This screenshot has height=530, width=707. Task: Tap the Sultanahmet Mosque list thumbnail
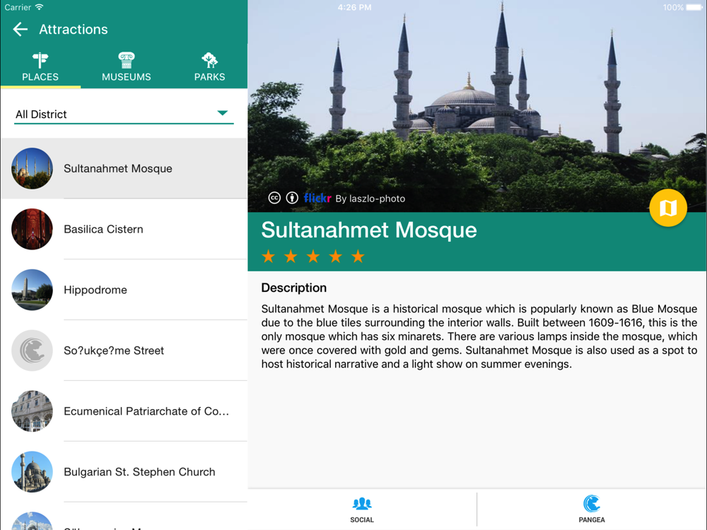pos(32,168)
